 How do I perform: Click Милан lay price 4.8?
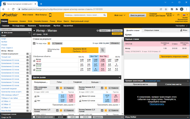[103, 65]
